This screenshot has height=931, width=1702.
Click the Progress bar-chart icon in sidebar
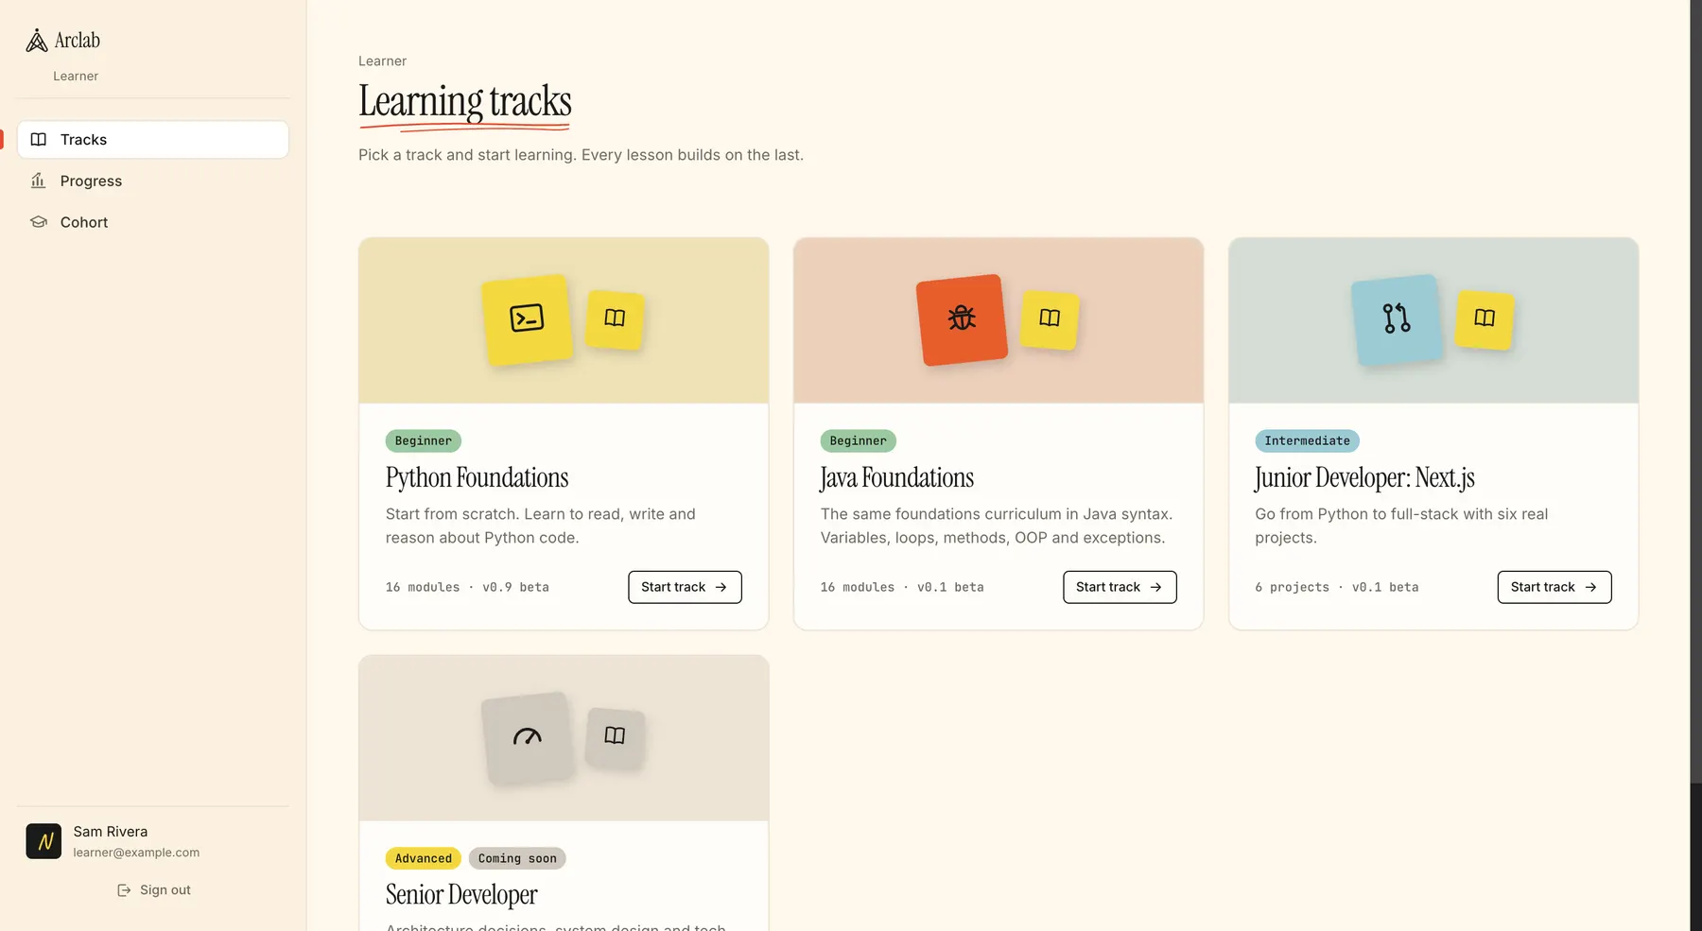(x=39, y=181)
